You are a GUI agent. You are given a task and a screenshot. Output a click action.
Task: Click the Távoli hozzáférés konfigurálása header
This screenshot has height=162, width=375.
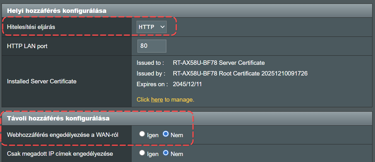click(x=58, y=119)
